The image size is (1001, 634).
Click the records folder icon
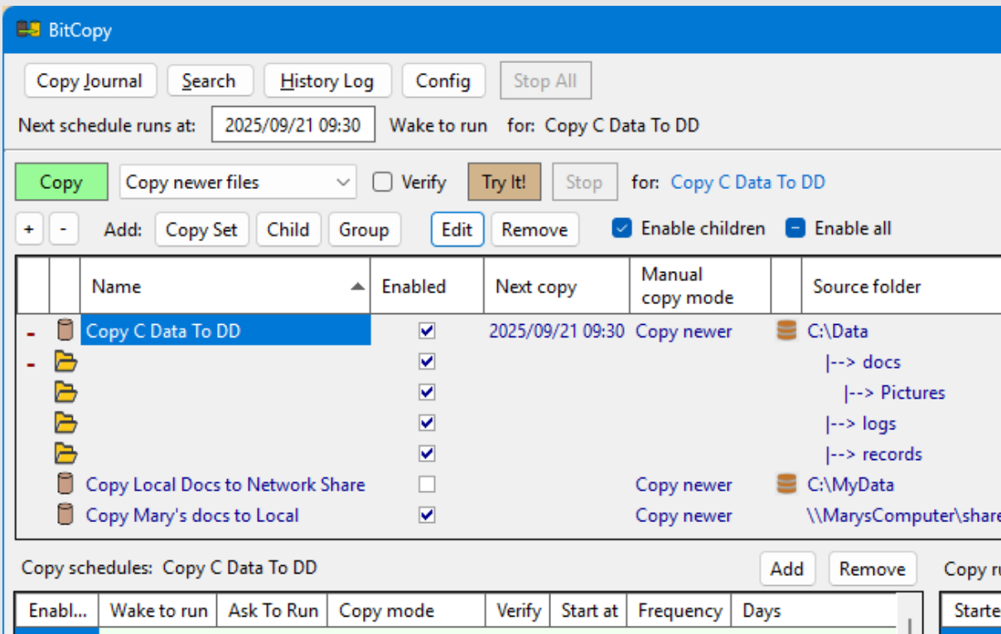(x=65, y=453)
